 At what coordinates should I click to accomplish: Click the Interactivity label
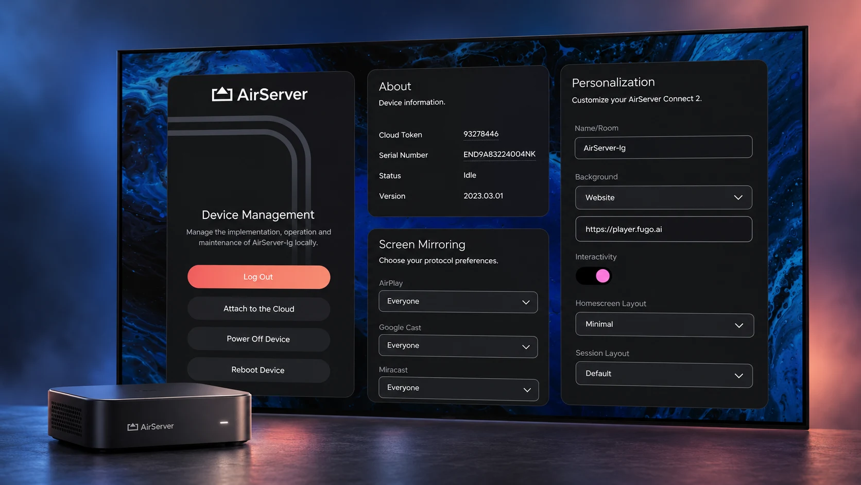[x=596, y=257]
